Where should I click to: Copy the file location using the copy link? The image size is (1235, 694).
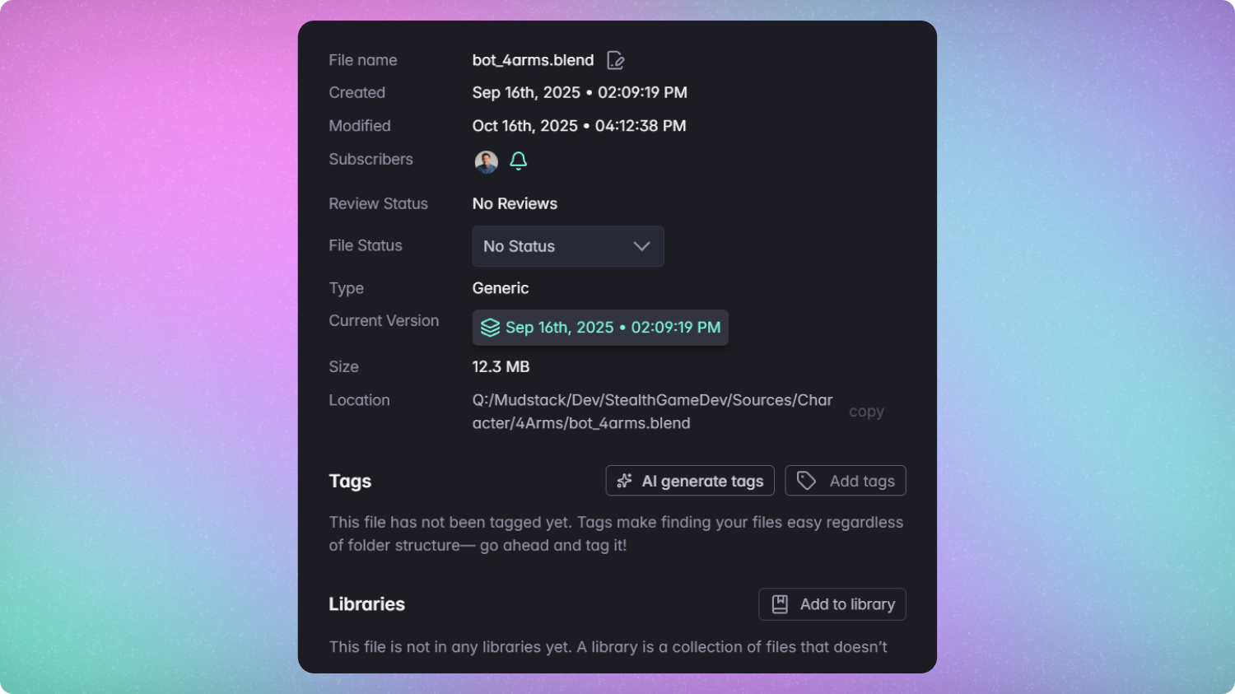coord(866,412)
